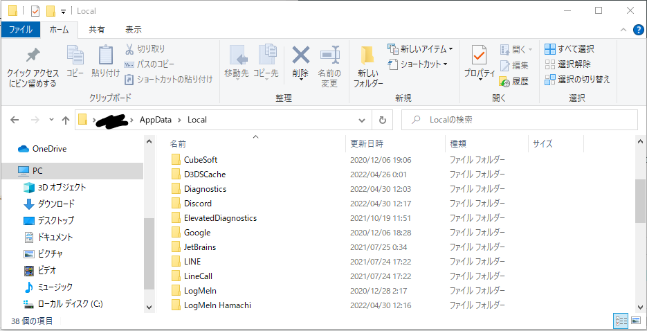Select ローカル ディスク (C:) in sidebar

63,304
